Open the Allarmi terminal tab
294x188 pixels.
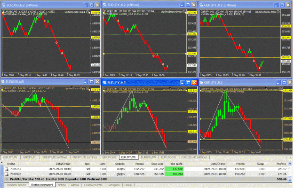pos(75,185)
